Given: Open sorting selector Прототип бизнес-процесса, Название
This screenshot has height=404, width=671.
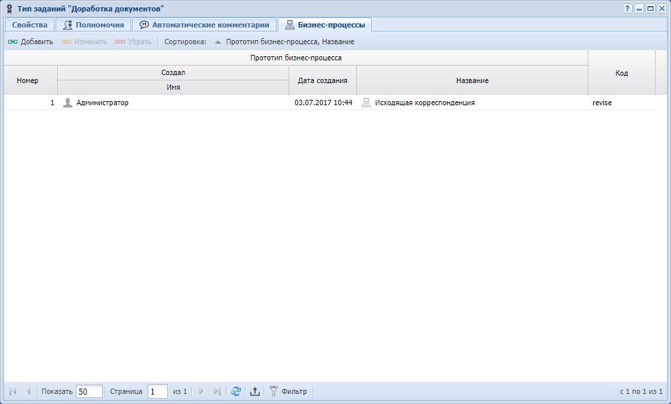Looking at the screenshot, I should point(290,42).
